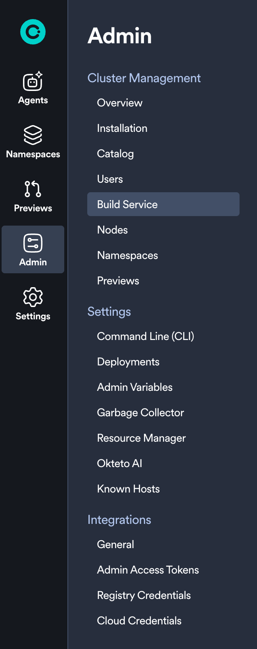Image resolution: width=257 pixels, height=649 pixels.
Task: View the Admin Access Tokens page
Action: (148, 570)
